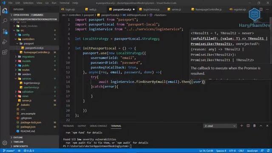Collapse the services folder
The height and width of the screenshot is (153, 272).
26,79
